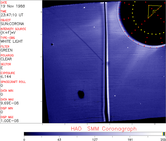Click the color bar tick label 127
The width and height of the screenshot is (166, 141).
pyautogui.click(x=95, y=140)
